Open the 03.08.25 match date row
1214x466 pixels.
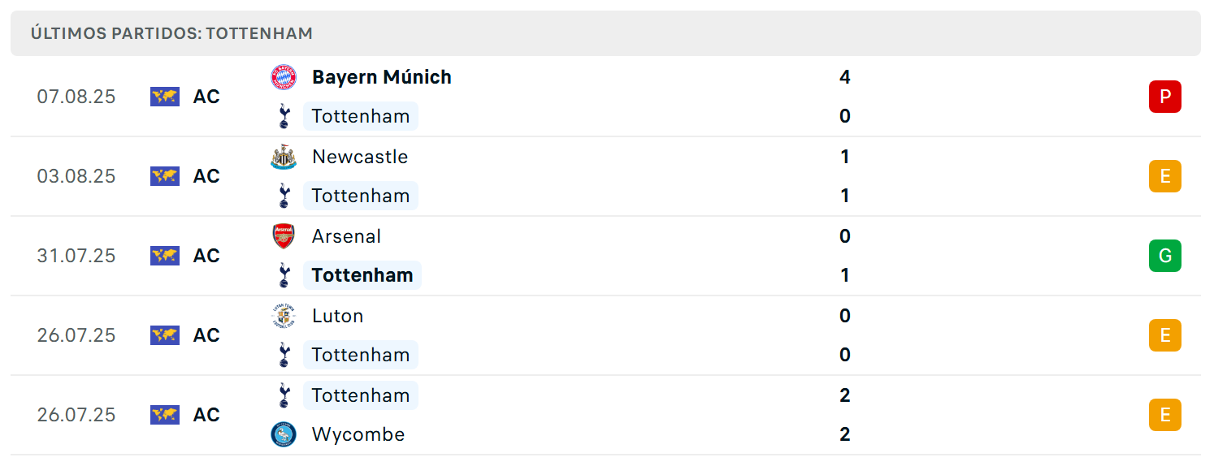[605, 176]
